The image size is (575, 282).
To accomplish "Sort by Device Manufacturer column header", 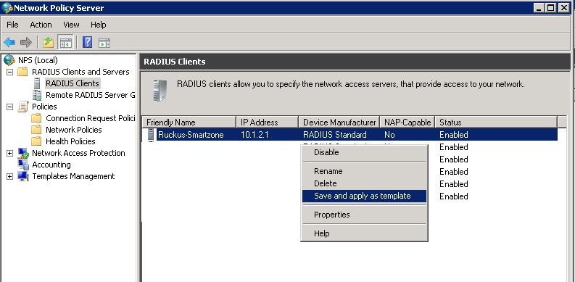I will point(339,122).
